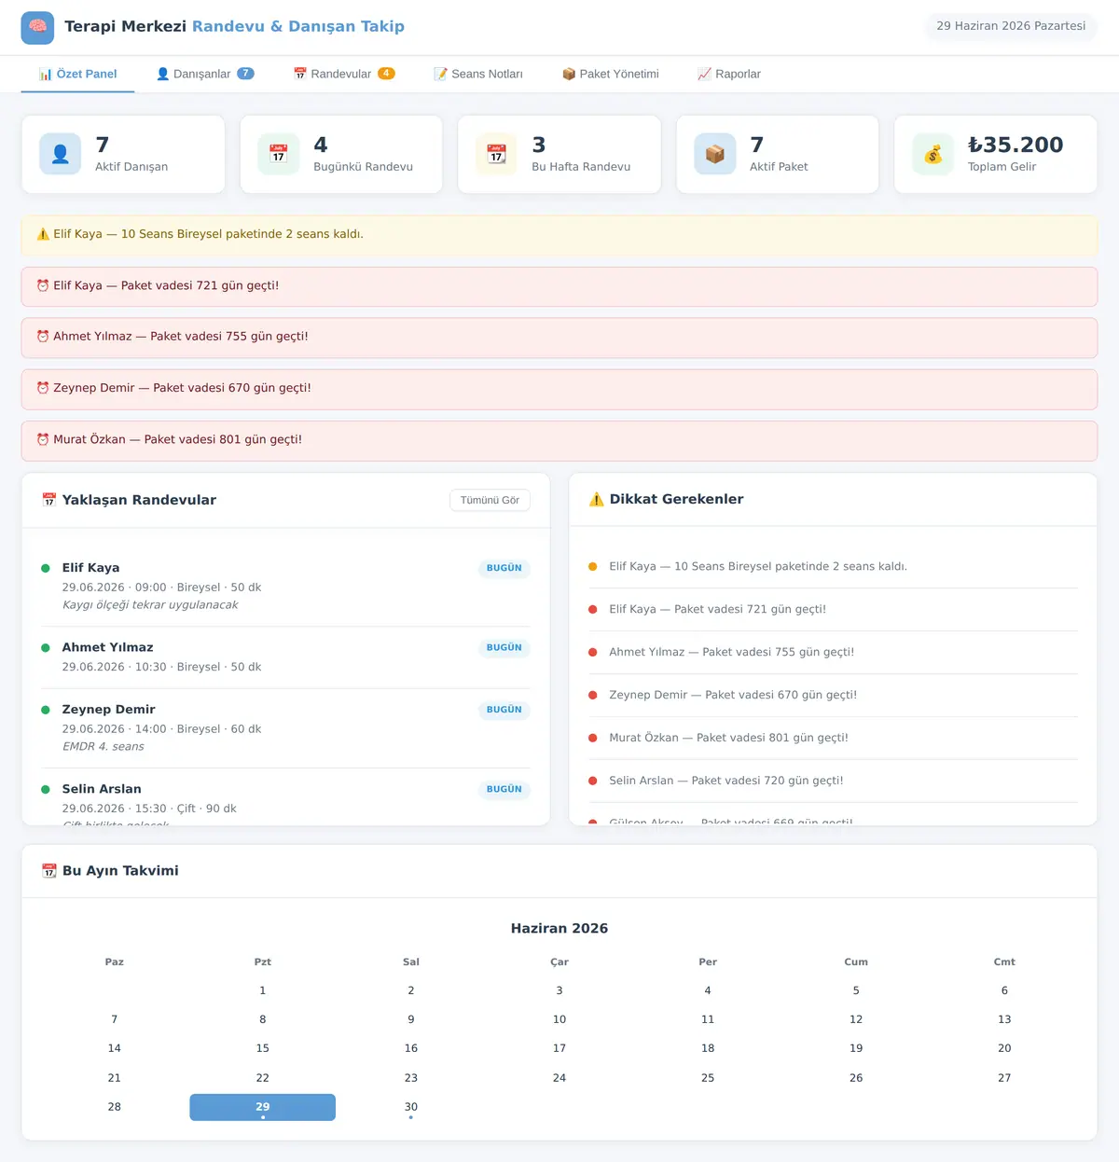The image size is (1119, 1162).
Task: Switch to the Raporlar tab
Action: coord(729,74)
